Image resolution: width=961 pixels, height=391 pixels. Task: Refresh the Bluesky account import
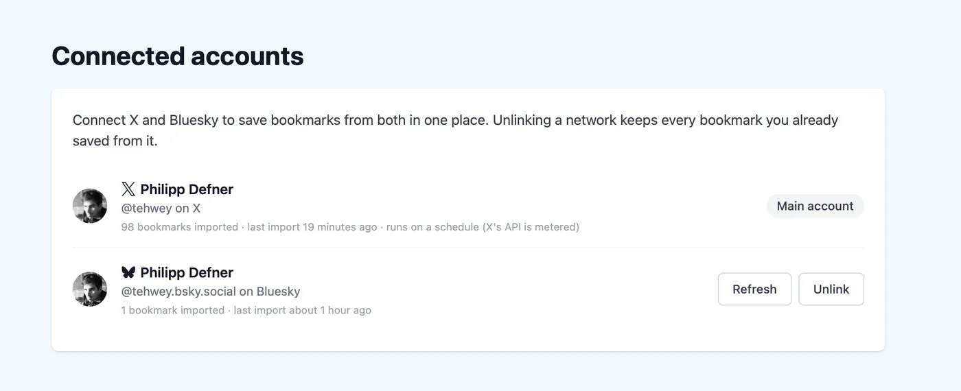click(x=754, y=289)
